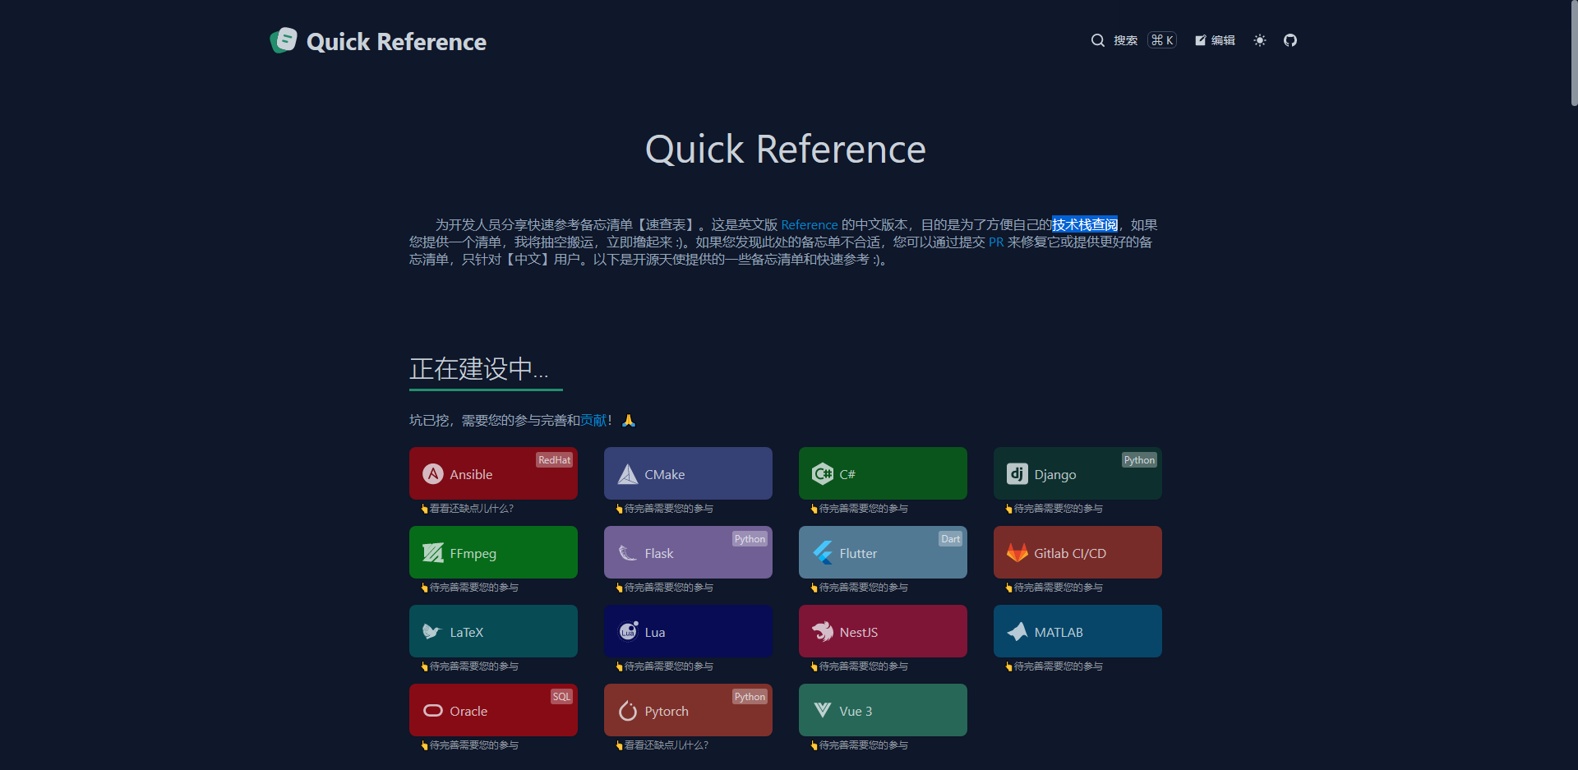Open the Gitlab CI/CD card

pos(1077,552)
